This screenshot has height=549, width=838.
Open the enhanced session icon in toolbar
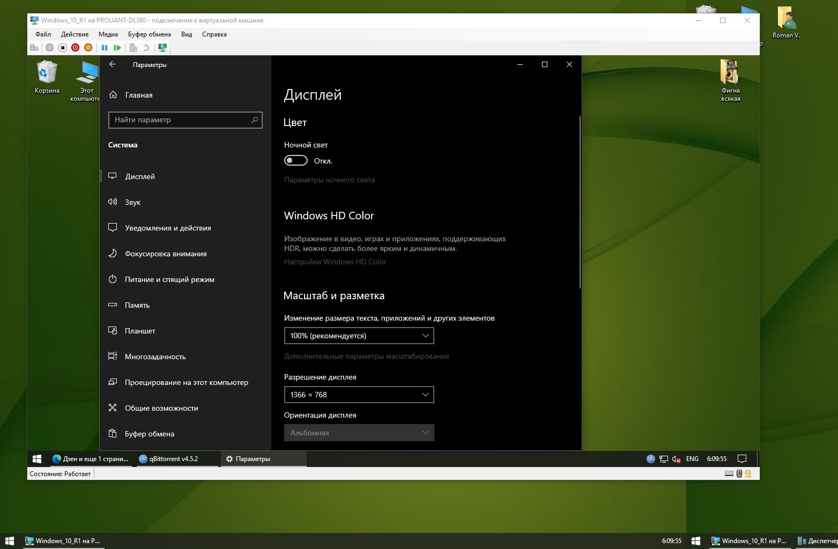pyautogui.click(x=162, y=48)
